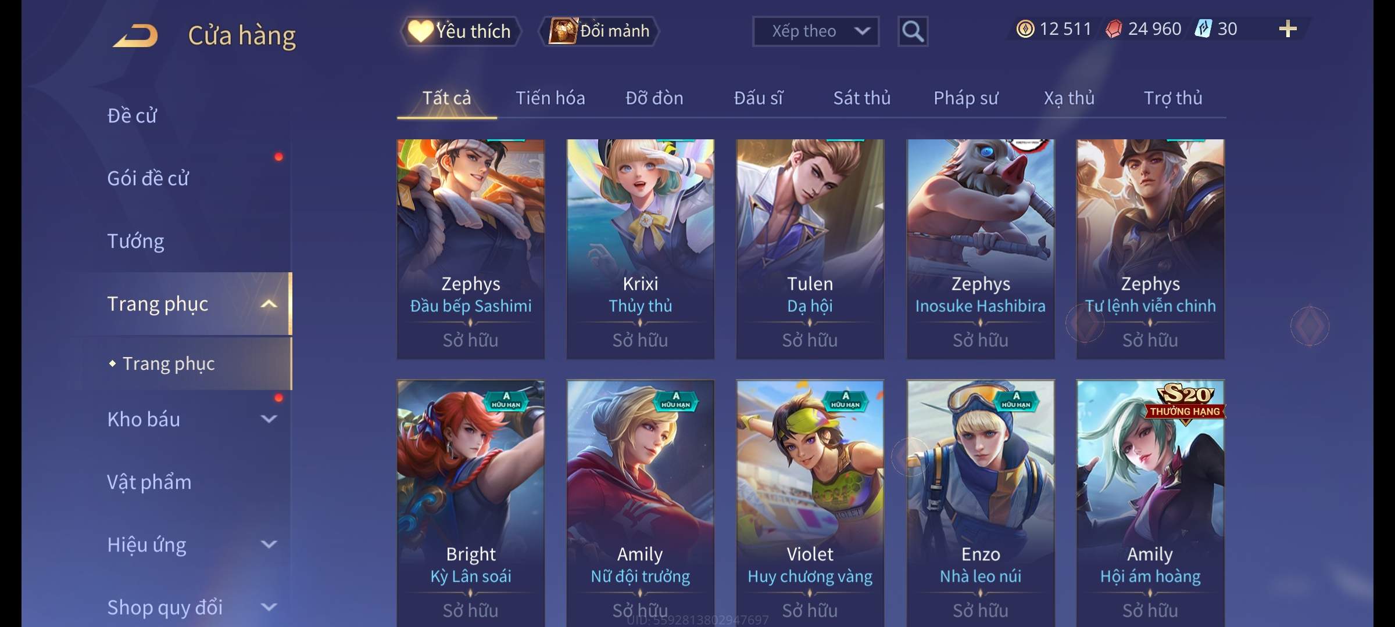The image size is (1395, 627).
Task: Open Tướng in the sidebar
Action: pos(135,241)
